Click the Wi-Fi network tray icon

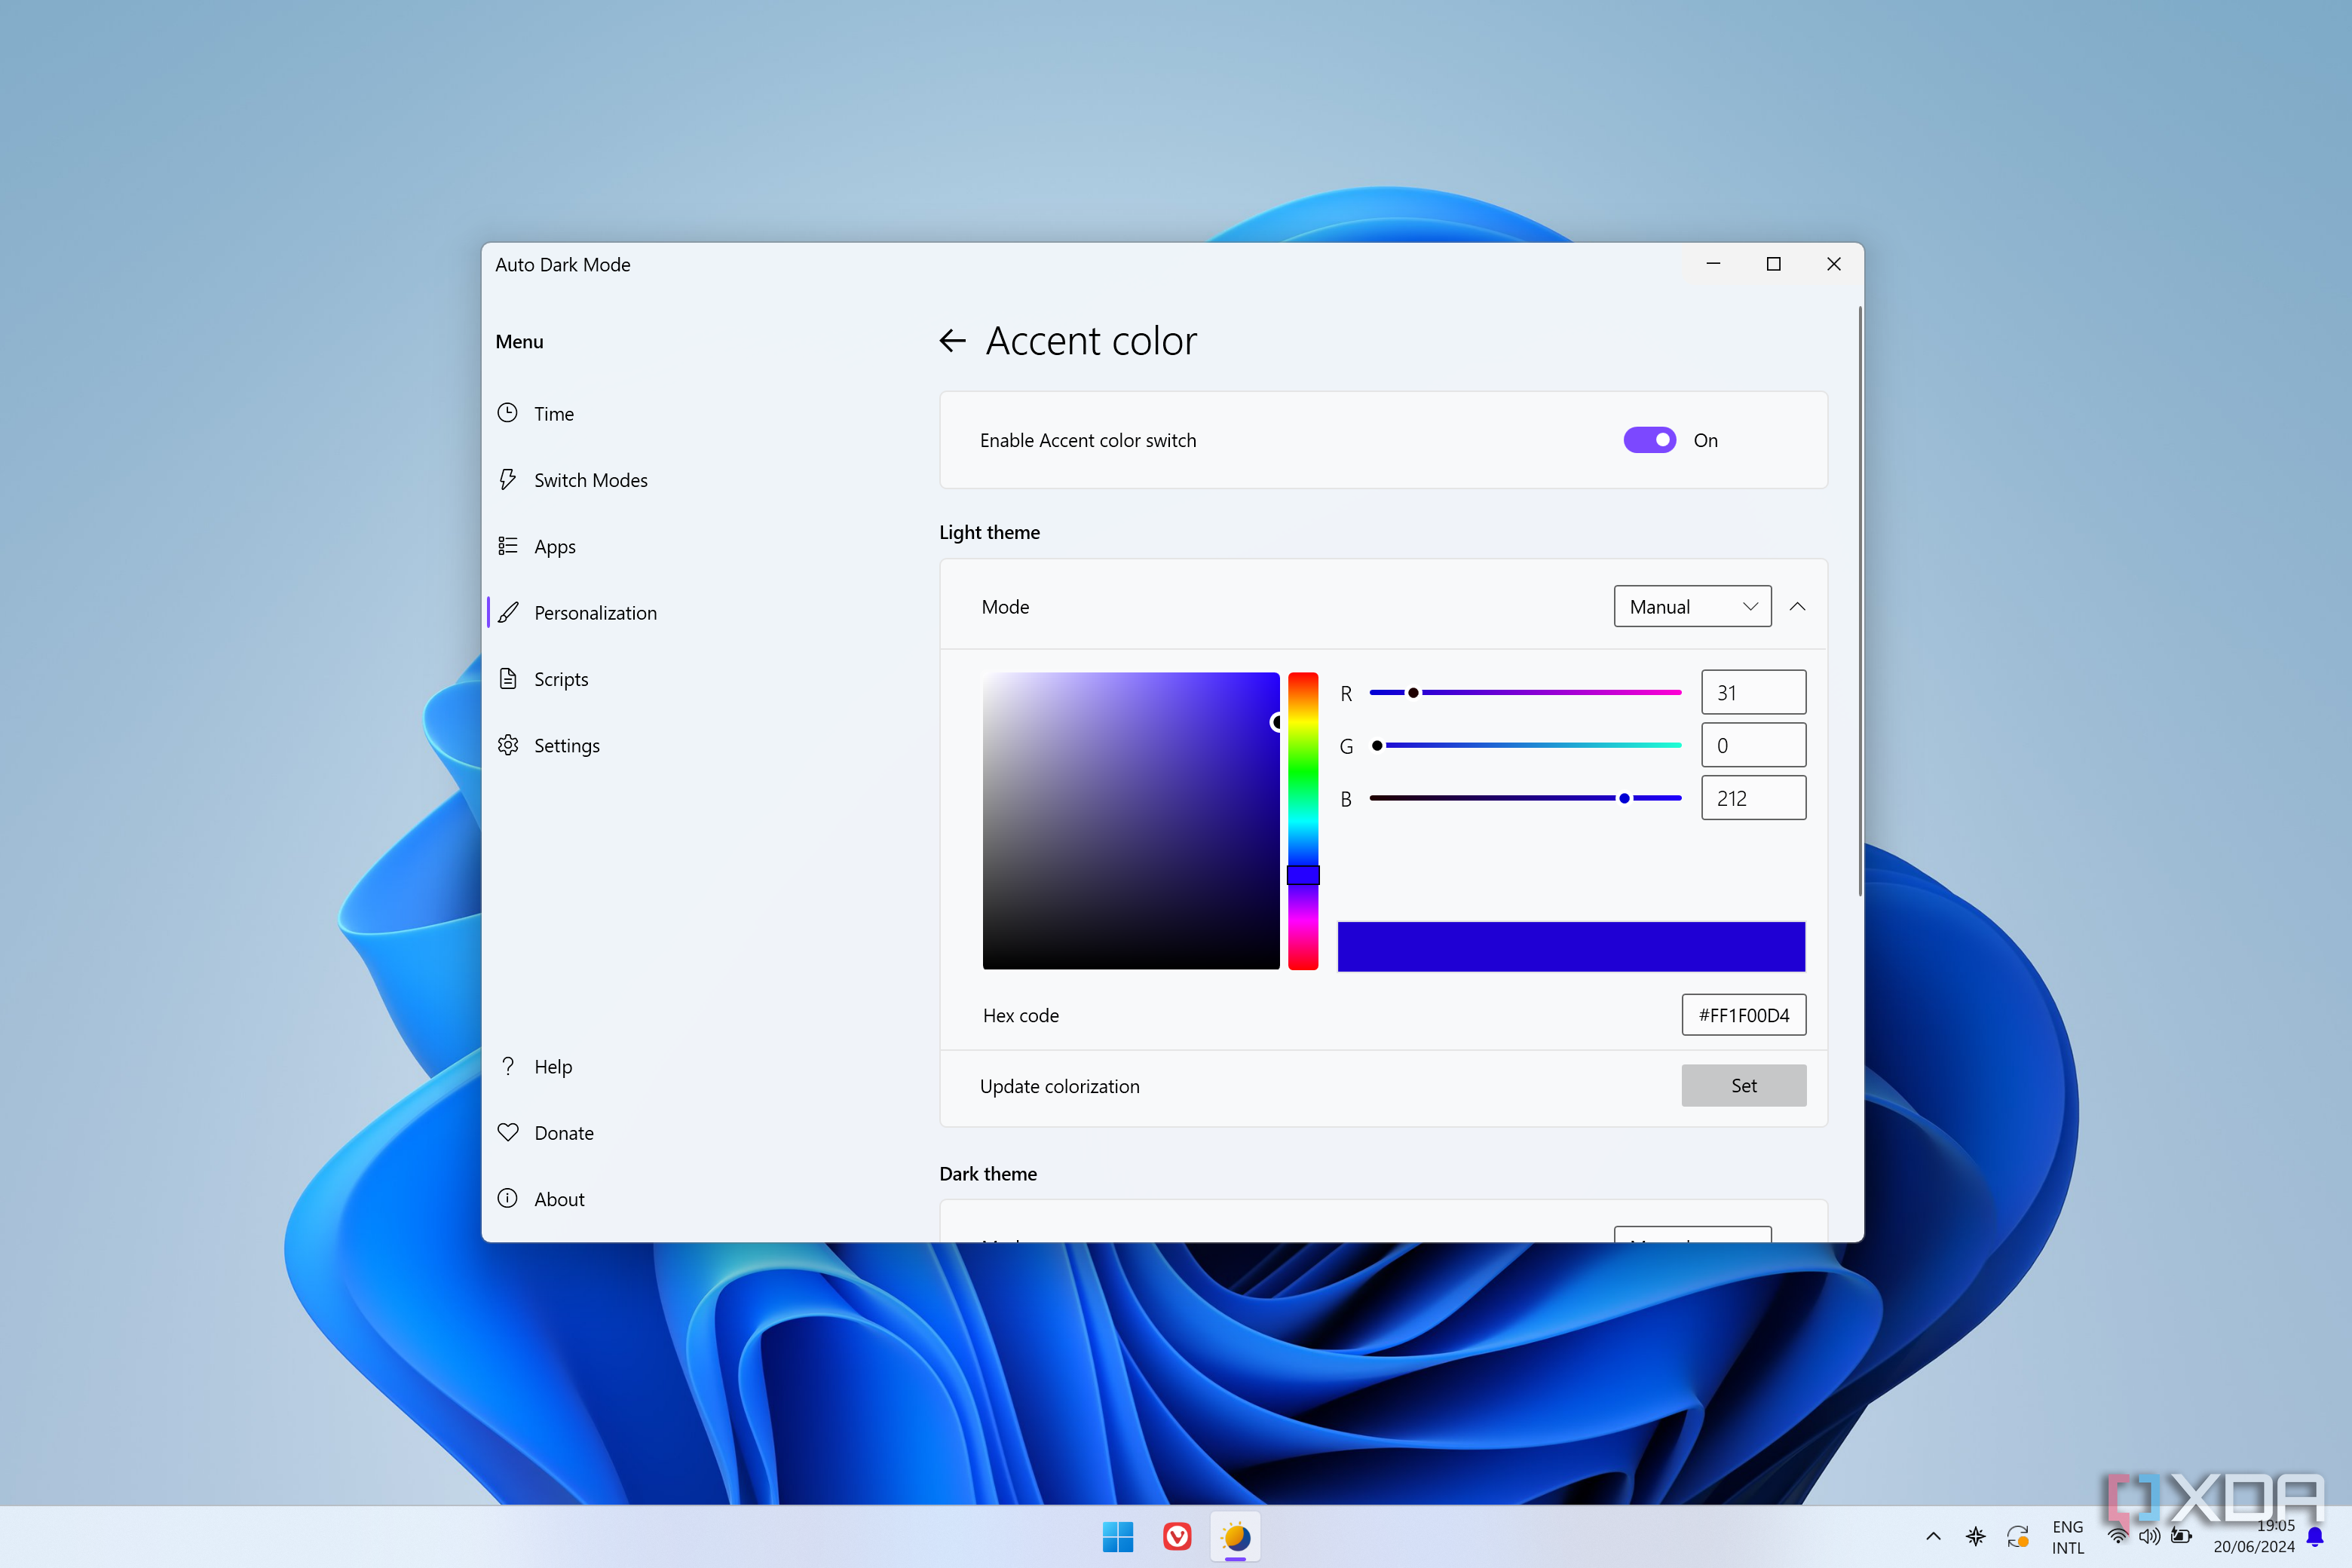coord(2117,1536)
